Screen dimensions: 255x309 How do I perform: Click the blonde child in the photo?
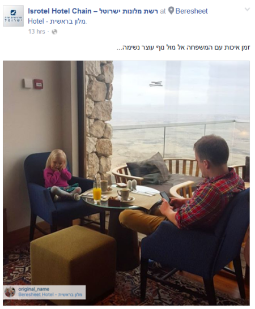click(59, 175)
